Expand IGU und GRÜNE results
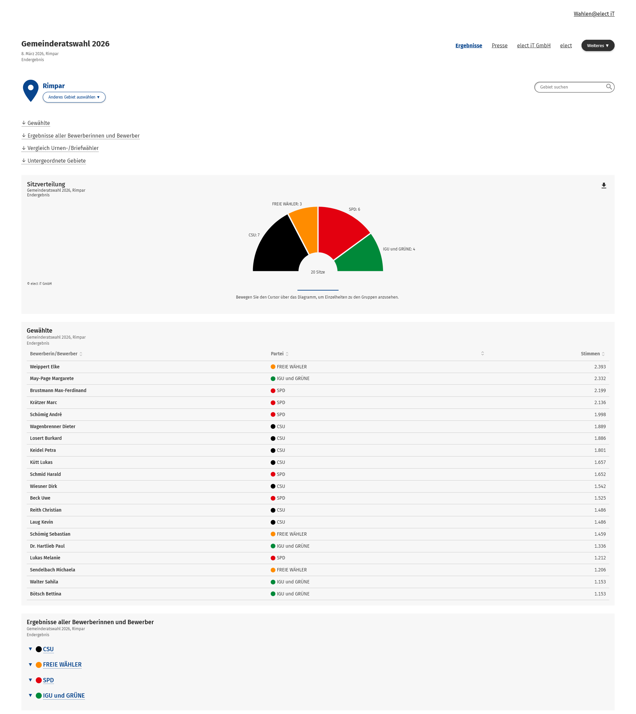Viewport: 636px width, 714px height. click(63, 696)
